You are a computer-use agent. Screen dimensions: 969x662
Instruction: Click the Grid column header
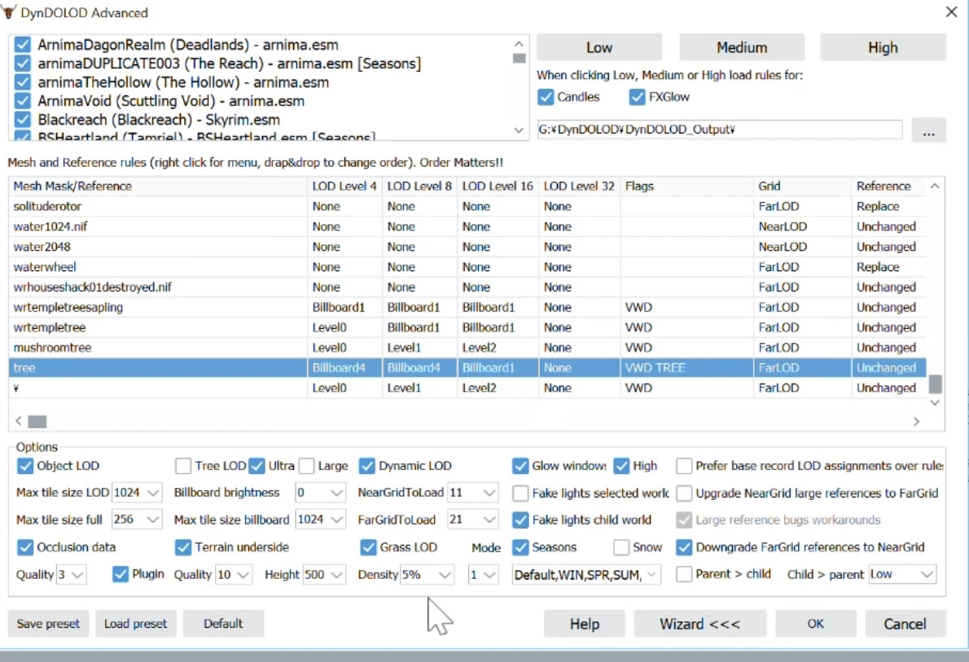click(802, 186)
